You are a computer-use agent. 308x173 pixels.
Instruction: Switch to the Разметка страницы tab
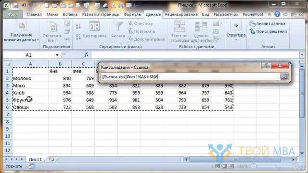(x=101, y=14)
